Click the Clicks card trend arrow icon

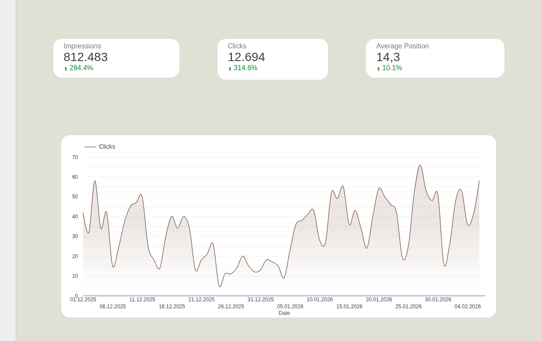[x=230, y=68]
